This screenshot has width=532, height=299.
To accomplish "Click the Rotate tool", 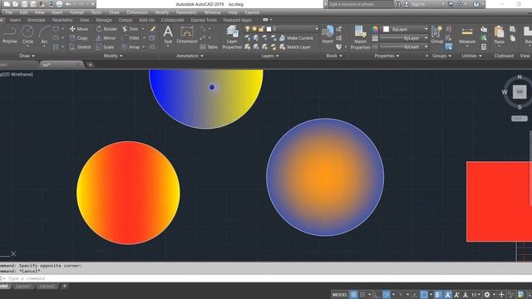I will pyautogui.click(x=106, y=29).
